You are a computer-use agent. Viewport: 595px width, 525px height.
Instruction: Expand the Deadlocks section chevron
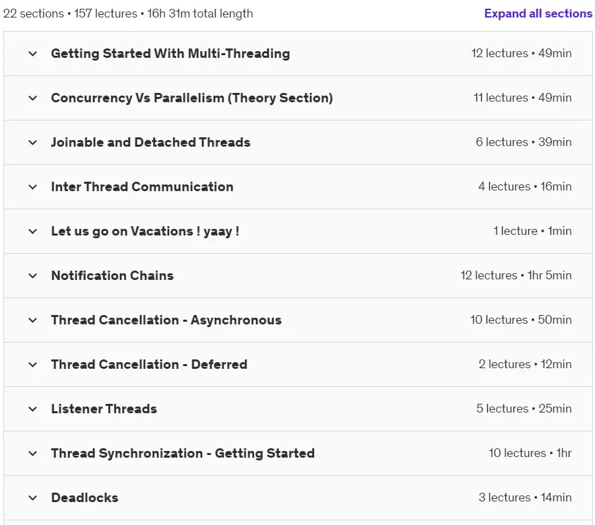(32, 497)
